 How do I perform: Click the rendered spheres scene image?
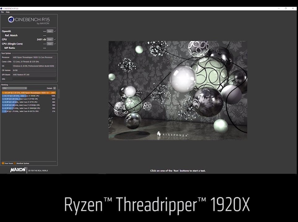tap(178, 90)
